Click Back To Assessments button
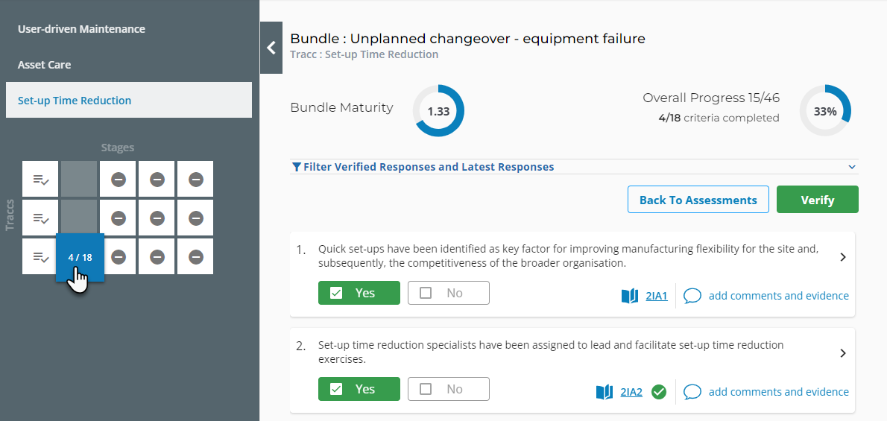Viewport: 887px width, 421px height. click(x=698, y=200)
